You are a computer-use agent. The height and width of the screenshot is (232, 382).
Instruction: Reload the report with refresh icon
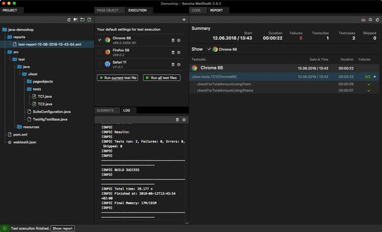tap(377, 20)
